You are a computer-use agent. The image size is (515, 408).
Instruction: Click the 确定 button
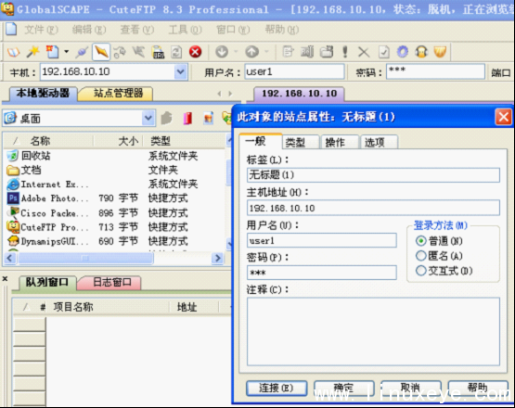(x=344, y=388)
